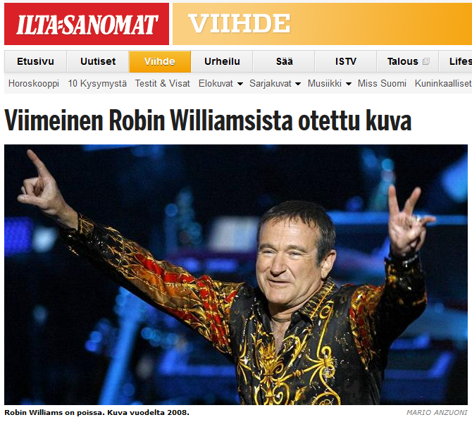Open the Sää weather tab
The width and height of the screenshot is (472, 422).
tap(284, 61)
